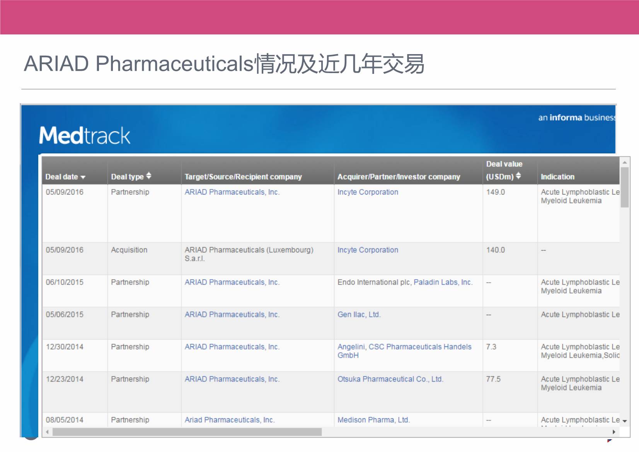Click the Medtrack logo
The height and width of the screenshot is (452, 639).
point(85,135)
